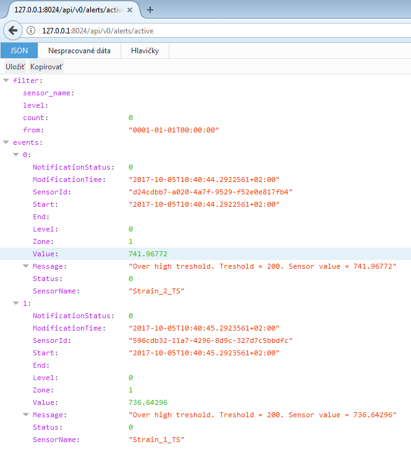Select the sensor_name key row
Viewport: 411px width, 455px height.
point(48,93)
